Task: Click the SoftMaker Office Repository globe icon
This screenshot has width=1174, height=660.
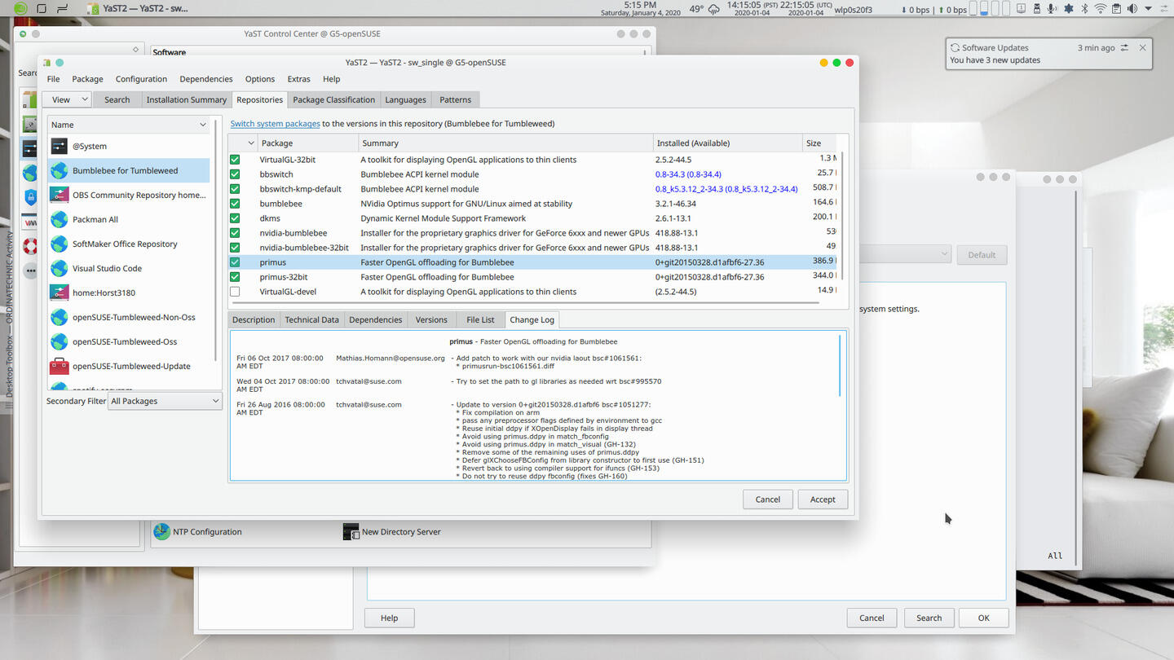Action: click(x=59, y=244)
